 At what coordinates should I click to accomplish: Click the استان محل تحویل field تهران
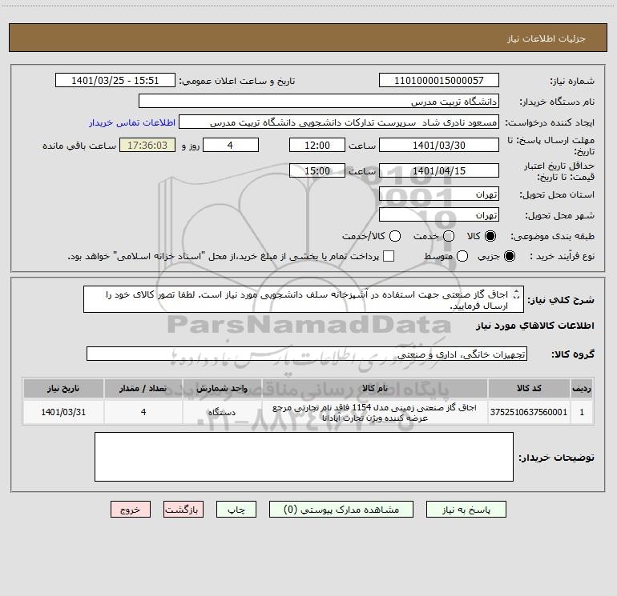[439, 194]
